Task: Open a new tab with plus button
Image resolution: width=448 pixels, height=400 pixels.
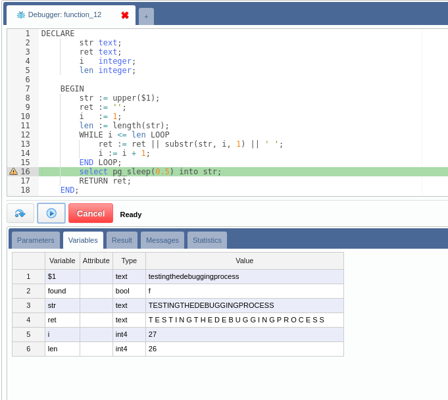Action: [146, 16]
